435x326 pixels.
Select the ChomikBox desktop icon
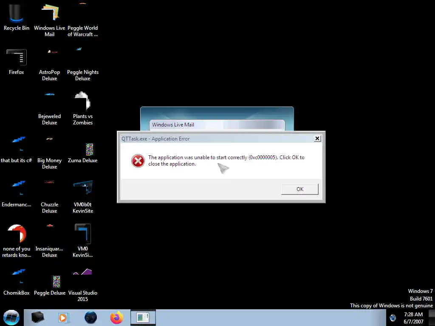[x=17, y=282]
